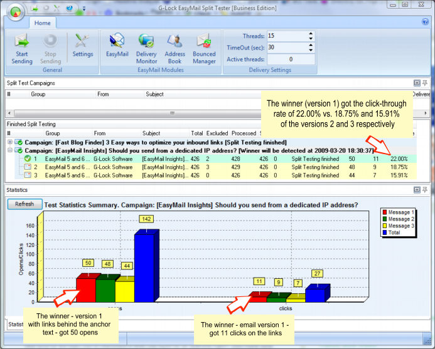
Task: Click the green status icon of Fast Blog Finder campaign
Action: [19, 142]
